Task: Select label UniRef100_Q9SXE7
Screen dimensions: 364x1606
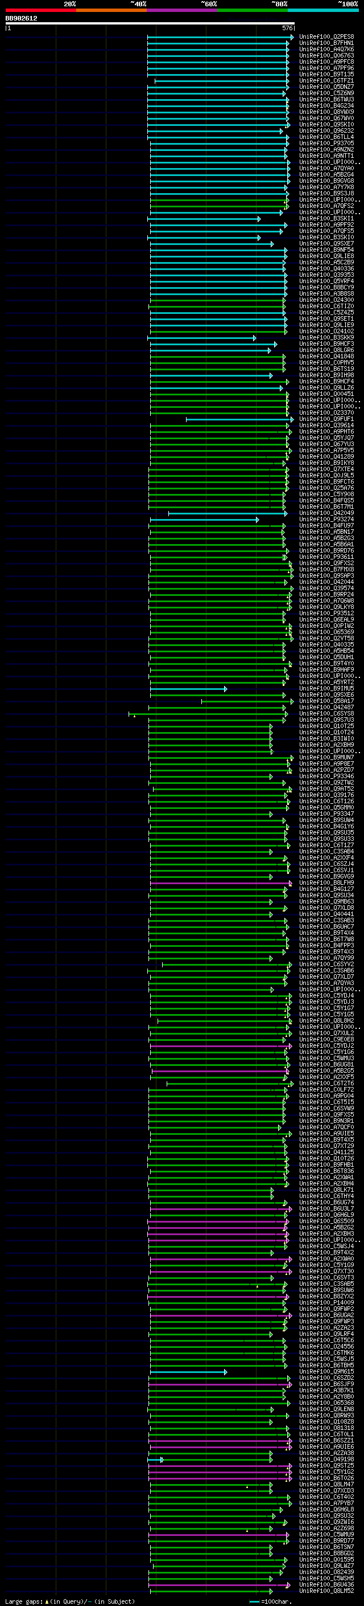Action: (326, 244)
